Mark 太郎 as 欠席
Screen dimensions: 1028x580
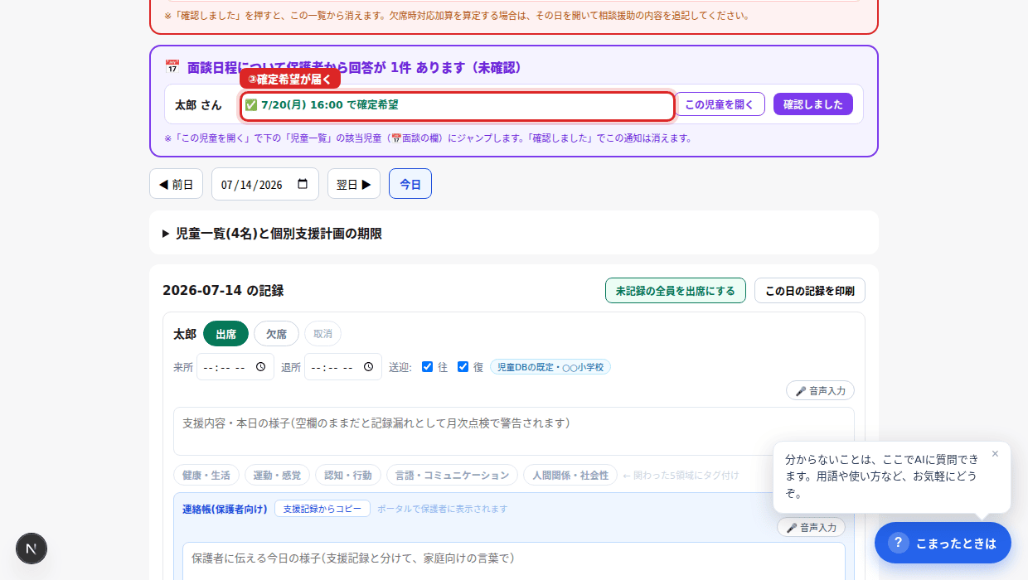(276, 334)
